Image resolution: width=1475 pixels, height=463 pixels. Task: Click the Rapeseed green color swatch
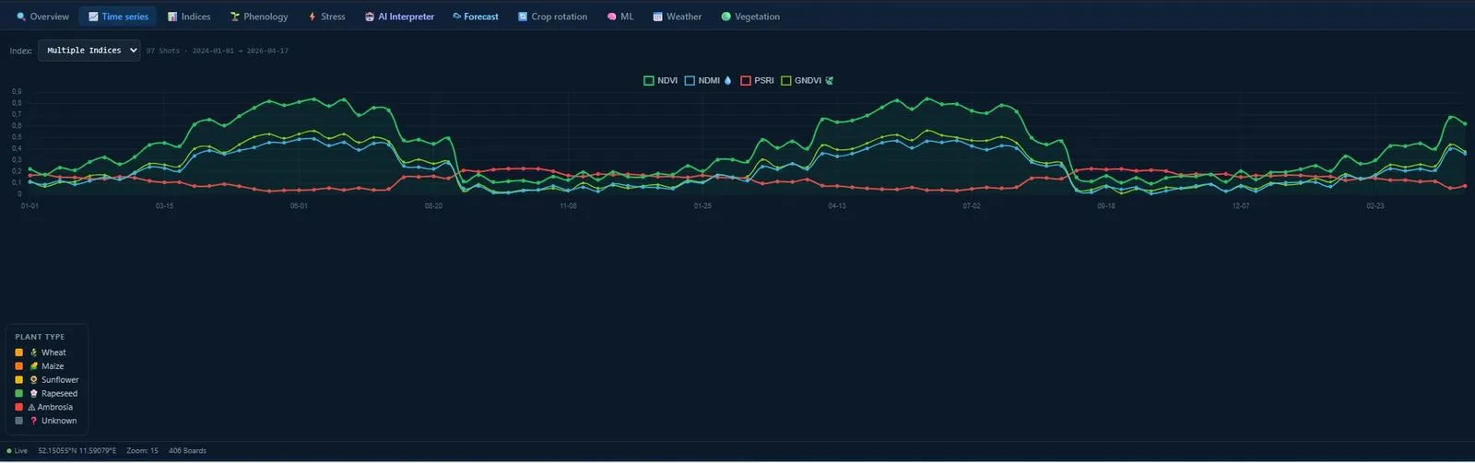pos(19,394)
